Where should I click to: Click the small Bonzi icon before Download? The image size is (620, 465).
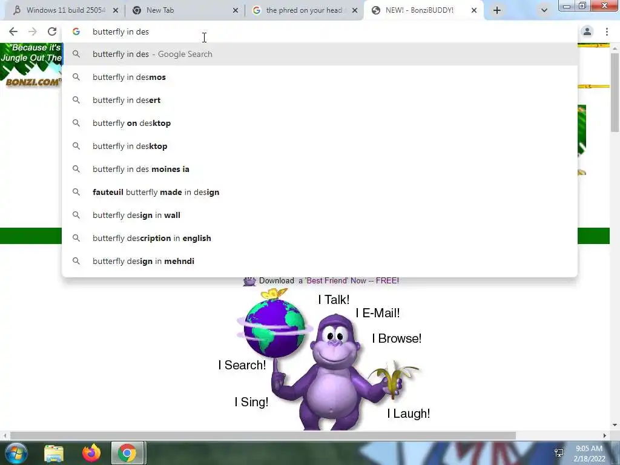(249, 281)
